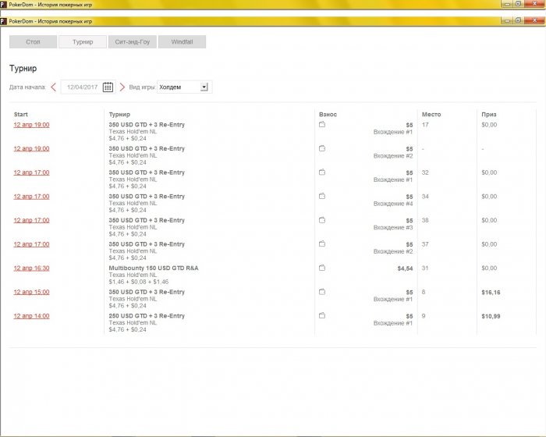Click briefcase icon in Multibounty 150 USD row
The height and width of the screenshot is (437, 546).
322,268
